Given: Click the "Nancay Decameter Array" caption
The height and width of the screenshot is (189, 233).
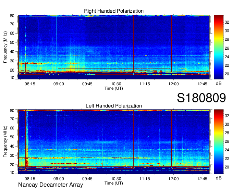Looking at the screenshot, I should 50,185.
